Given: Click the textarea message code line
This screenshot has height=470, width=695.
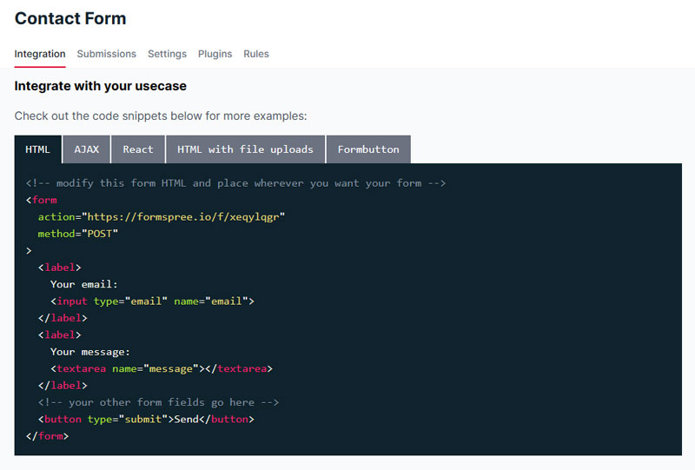Looking at the screenshot, I should point(162,368).
